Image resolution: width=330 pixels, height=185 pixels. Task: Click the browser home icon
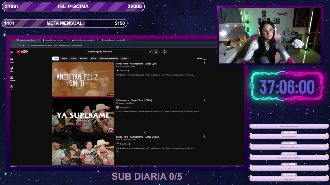pos(23,45)
